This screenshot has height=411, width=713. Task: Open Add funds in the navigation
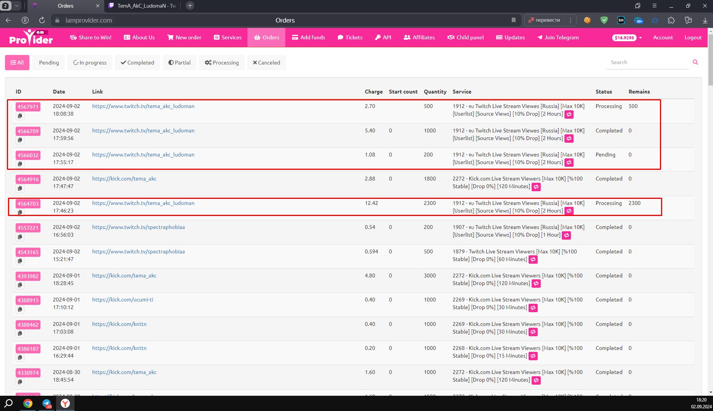click(x=309, y=37)
